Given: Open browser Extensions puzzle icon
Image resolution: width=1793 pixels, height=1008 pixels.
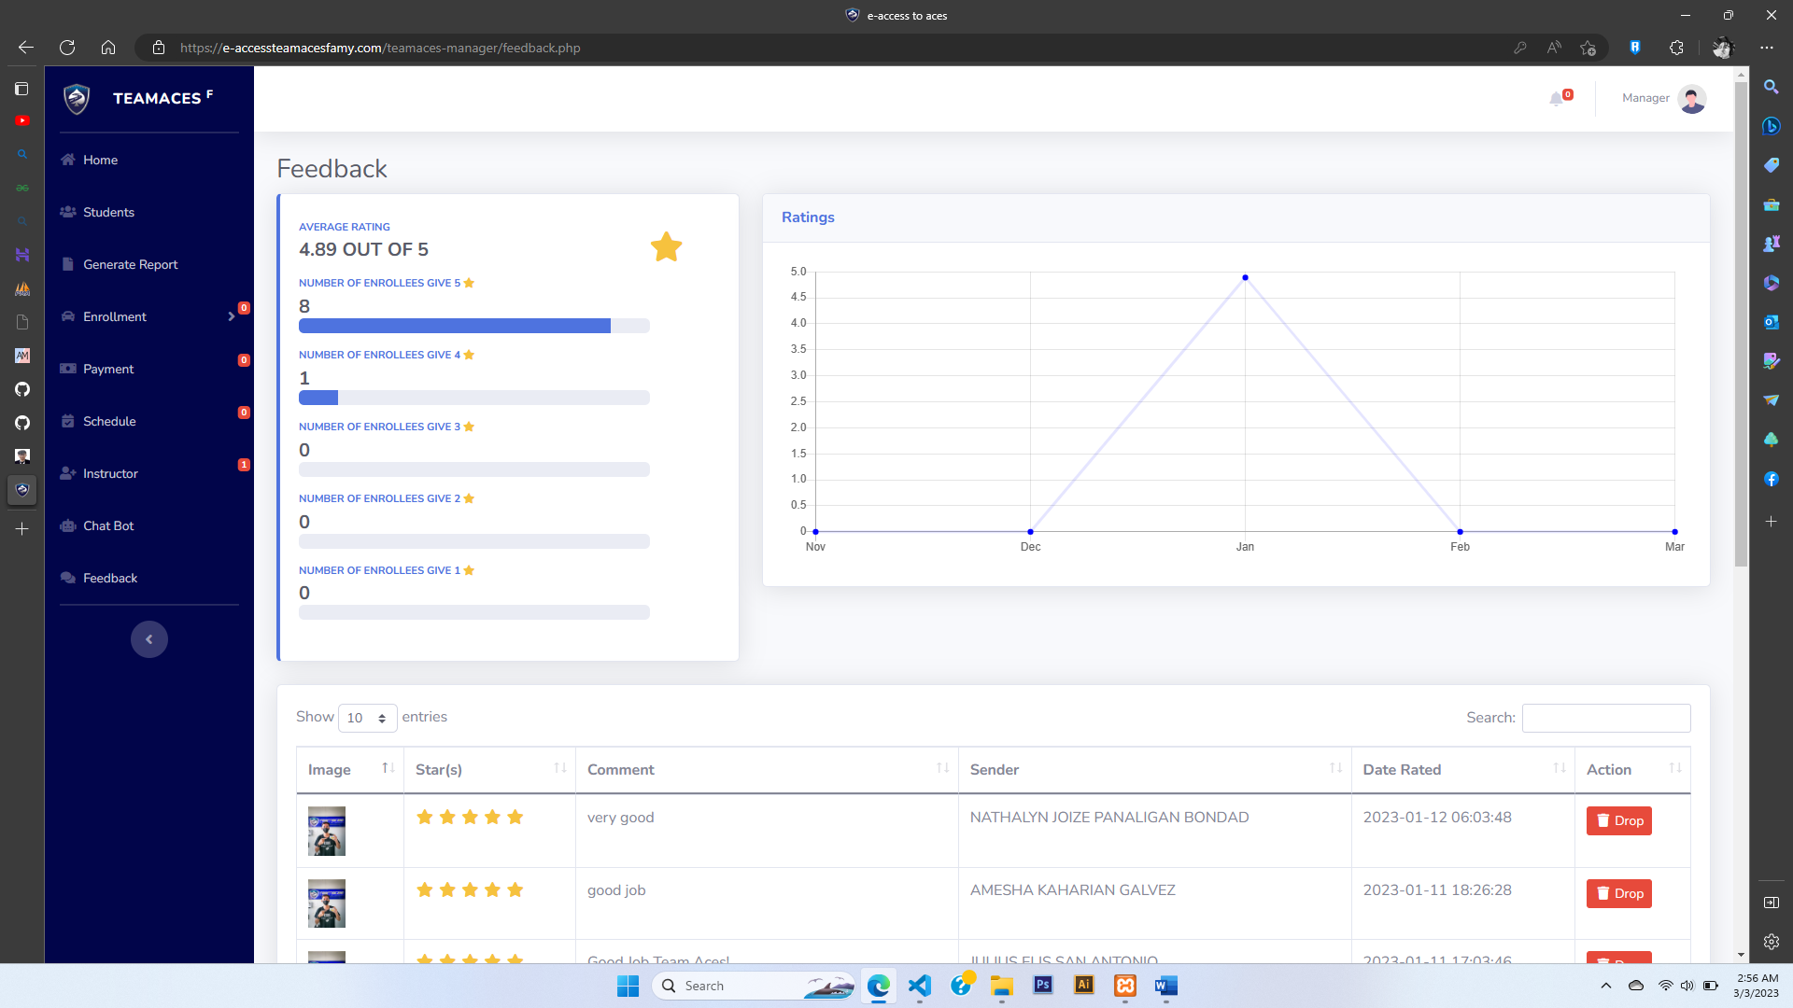Looking at the screenshot, I should (x=1676, y=48).
